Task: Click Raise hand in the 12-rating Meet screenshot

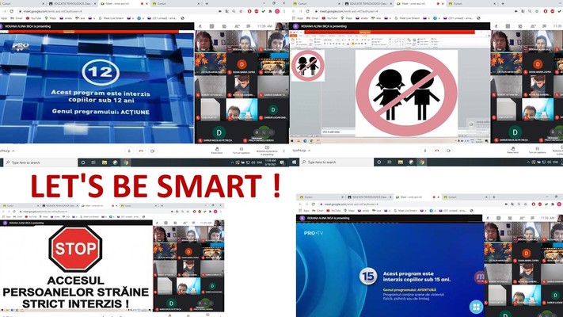Action: click(217, 151)
